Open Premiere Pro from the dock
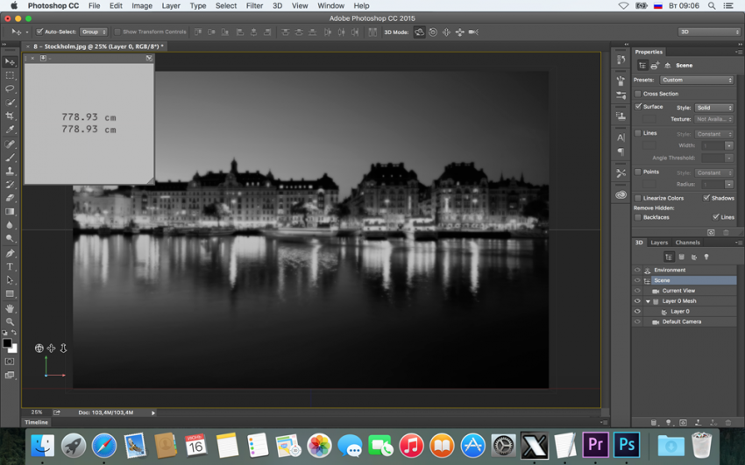745x465 pixels. (595, 446)
